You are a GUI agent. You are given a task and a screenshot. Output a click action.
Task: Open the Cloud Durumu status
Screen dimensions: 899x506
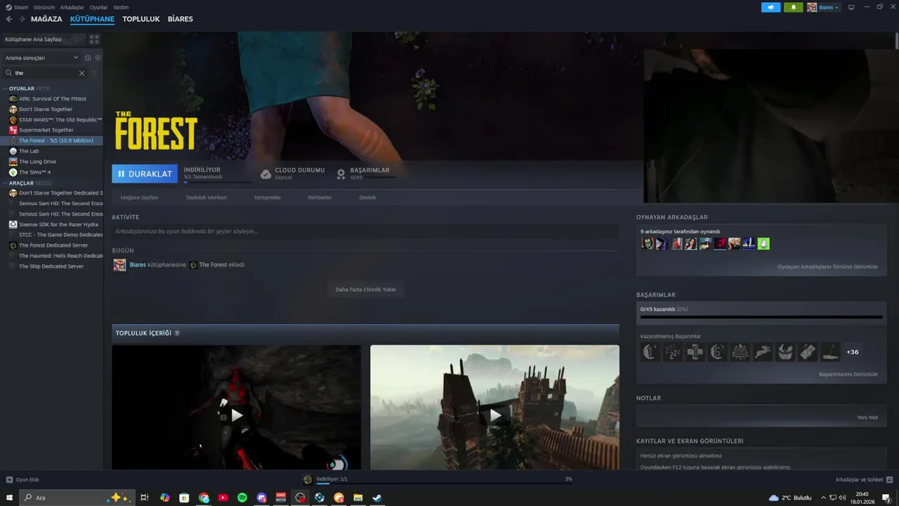click(x=293, y=174)
